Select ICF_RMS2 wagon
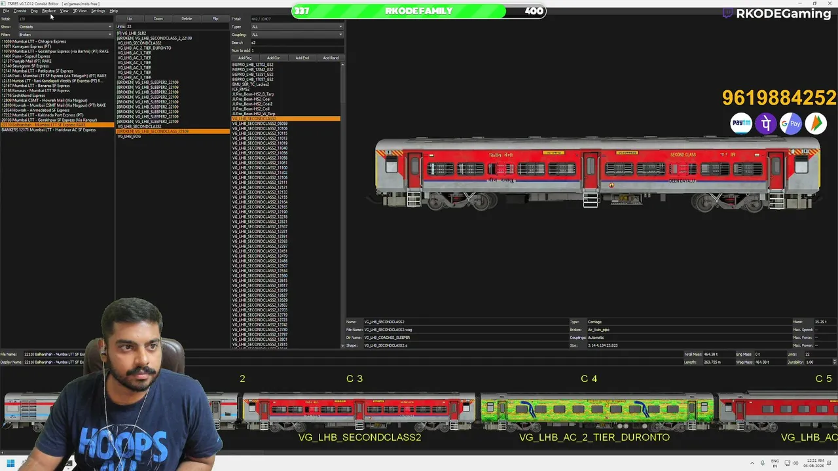Viewport: 838px width, 471px height. [x=240, y=90]
